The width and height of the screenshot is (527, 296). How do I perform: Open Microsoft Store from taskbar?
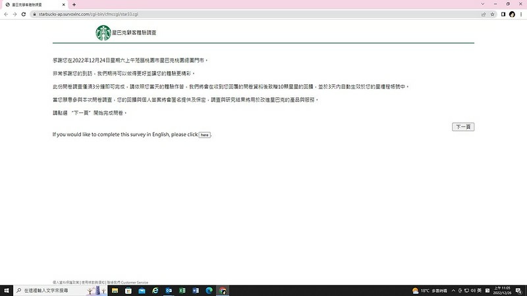click(128, 291)
